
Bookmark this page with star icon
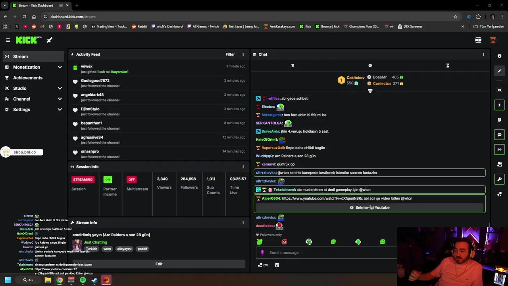pos(455,17)
